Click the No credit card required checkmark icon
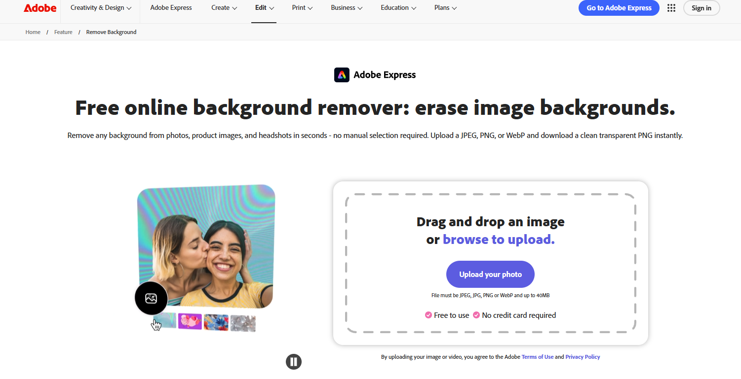Image resolution: width=741 pixels, height=379 pixels. click(476, 315)
